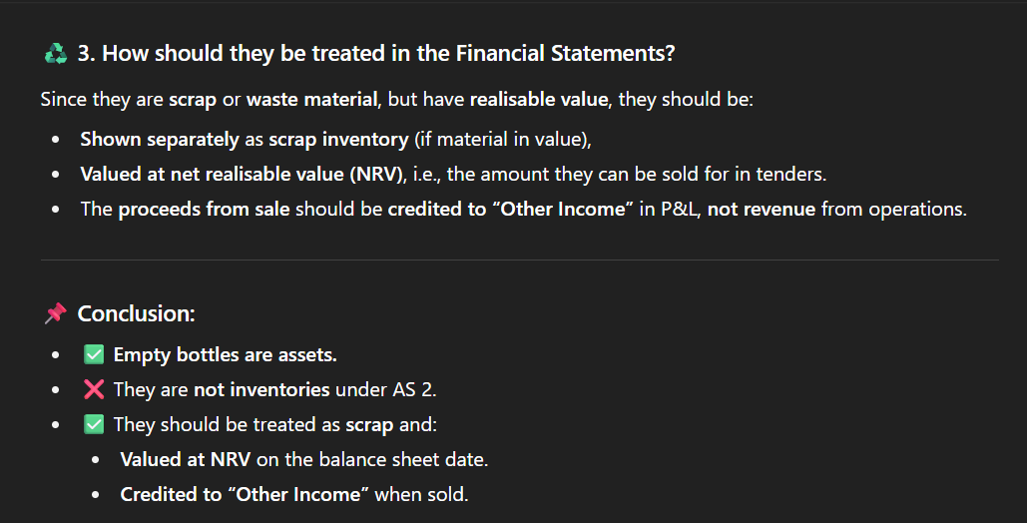Click the phrase "credited to “Other Income”" in the third bullet
The height and width of the screenshot is (523, 1027).
(x=512, y=210)
